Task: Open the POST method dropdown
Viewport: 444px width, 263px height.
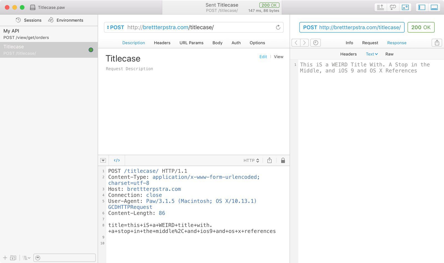Action: 115,27
